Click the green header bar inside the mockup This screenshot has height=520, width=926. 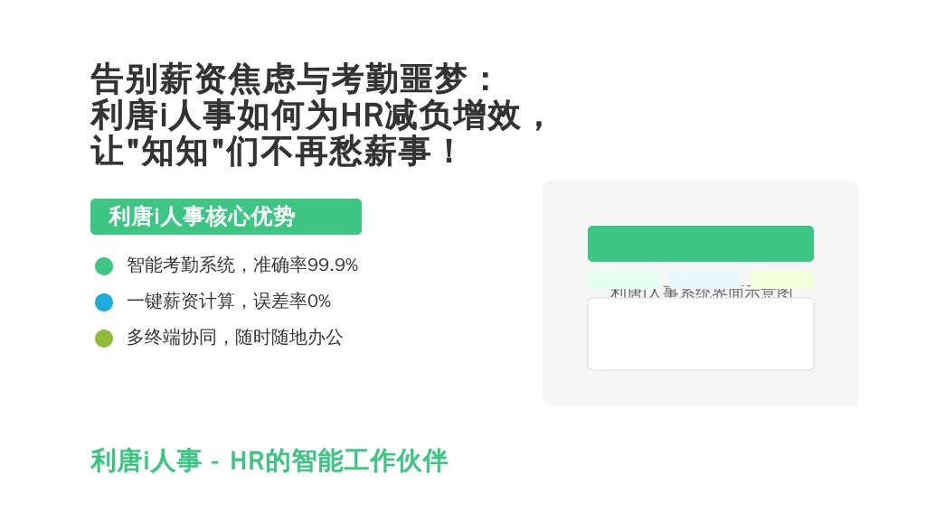tap(701, 244)
